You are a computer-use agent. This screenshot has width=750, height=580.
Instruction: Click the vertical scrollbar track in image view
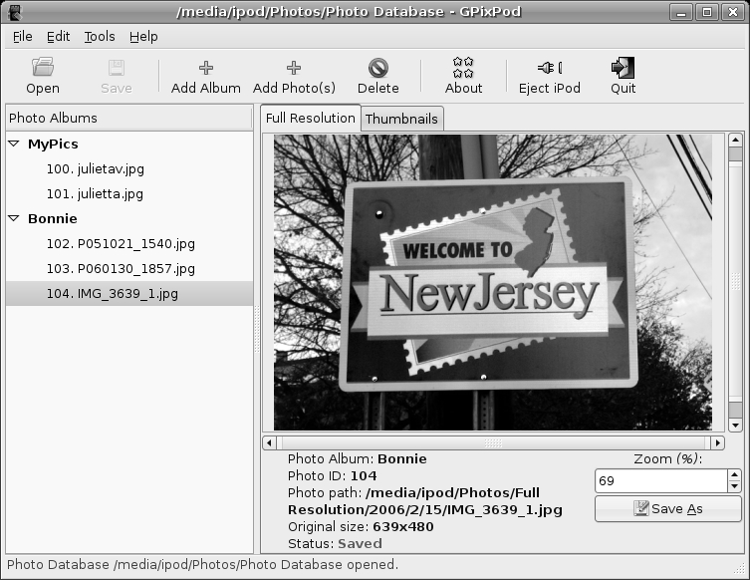point(735,282)
